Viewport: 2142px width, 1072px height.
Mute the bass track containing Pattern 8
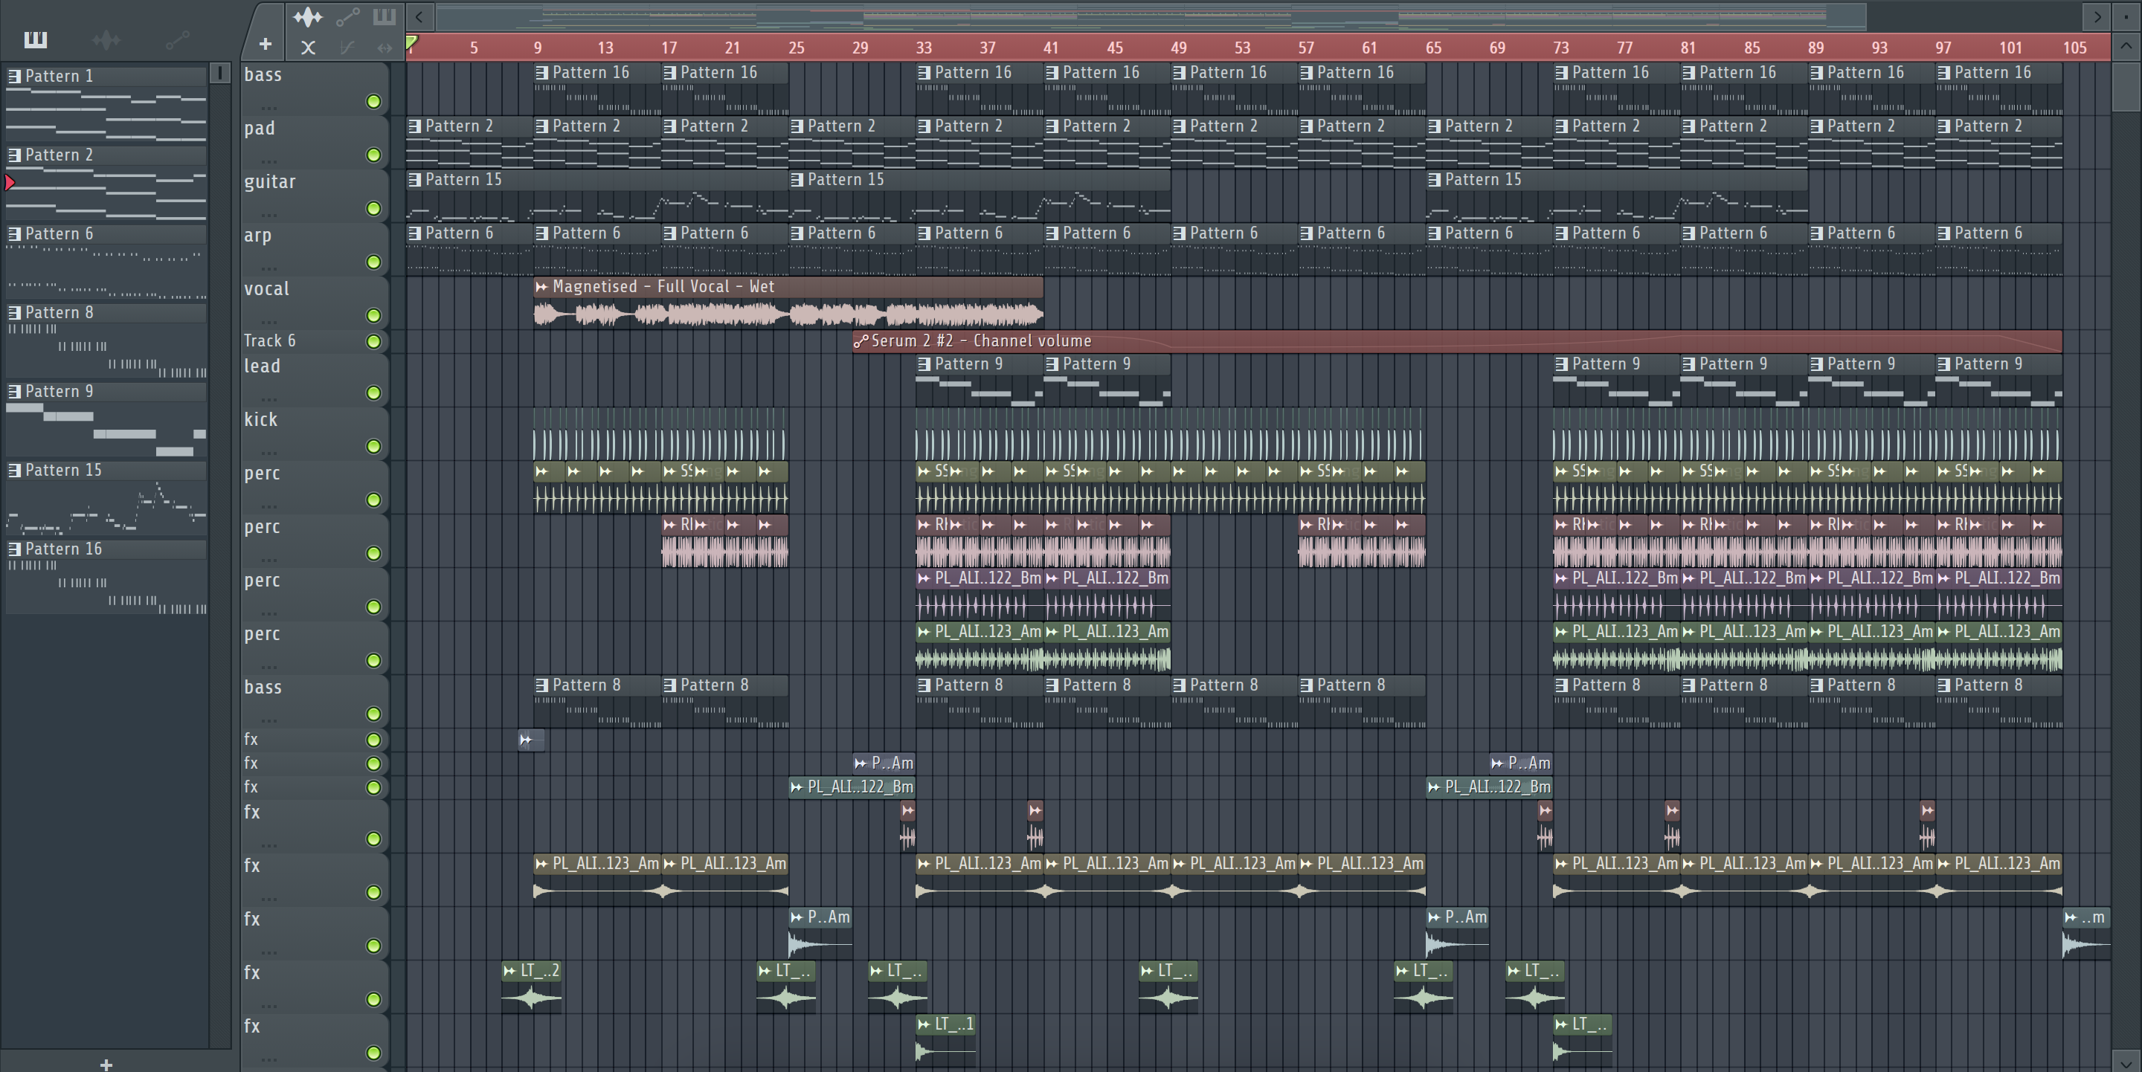click(x=373, y=714)
